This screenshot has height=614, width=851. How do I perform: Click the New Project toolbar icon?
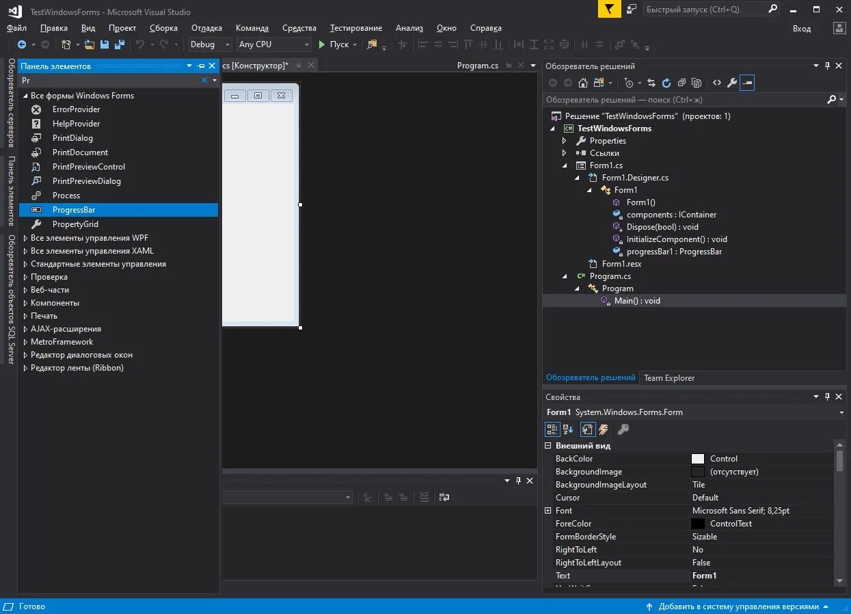coord(66,44)
